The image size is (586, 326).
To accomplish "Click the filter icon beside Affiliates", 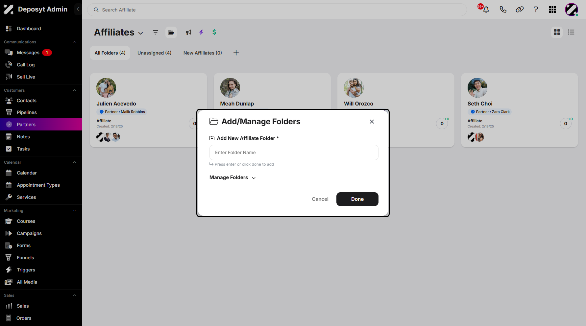I will click(156, 32).
